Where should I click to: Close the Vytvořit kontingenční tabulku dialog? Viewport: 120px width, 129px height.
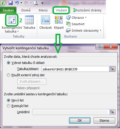(111, 47)
